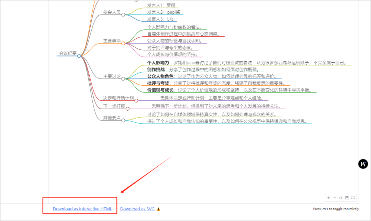Click Download as interactive HTML link
The width and height of the screenshot is (371, 221).
click(x=82, y=209)
